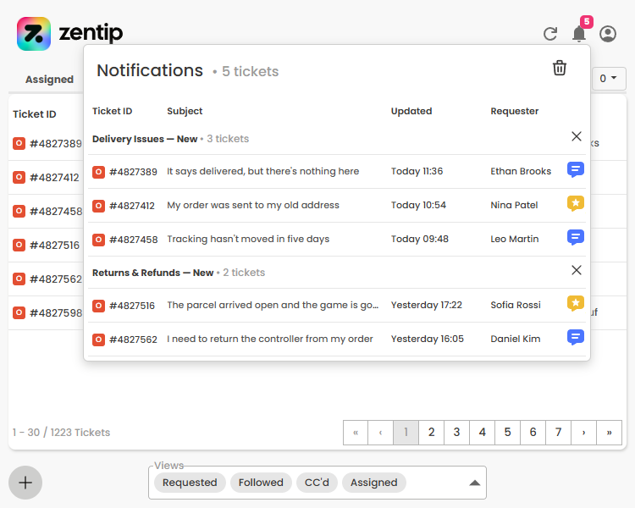
Task: Go to next page of tickets
Action: click(x=583, y=433)
